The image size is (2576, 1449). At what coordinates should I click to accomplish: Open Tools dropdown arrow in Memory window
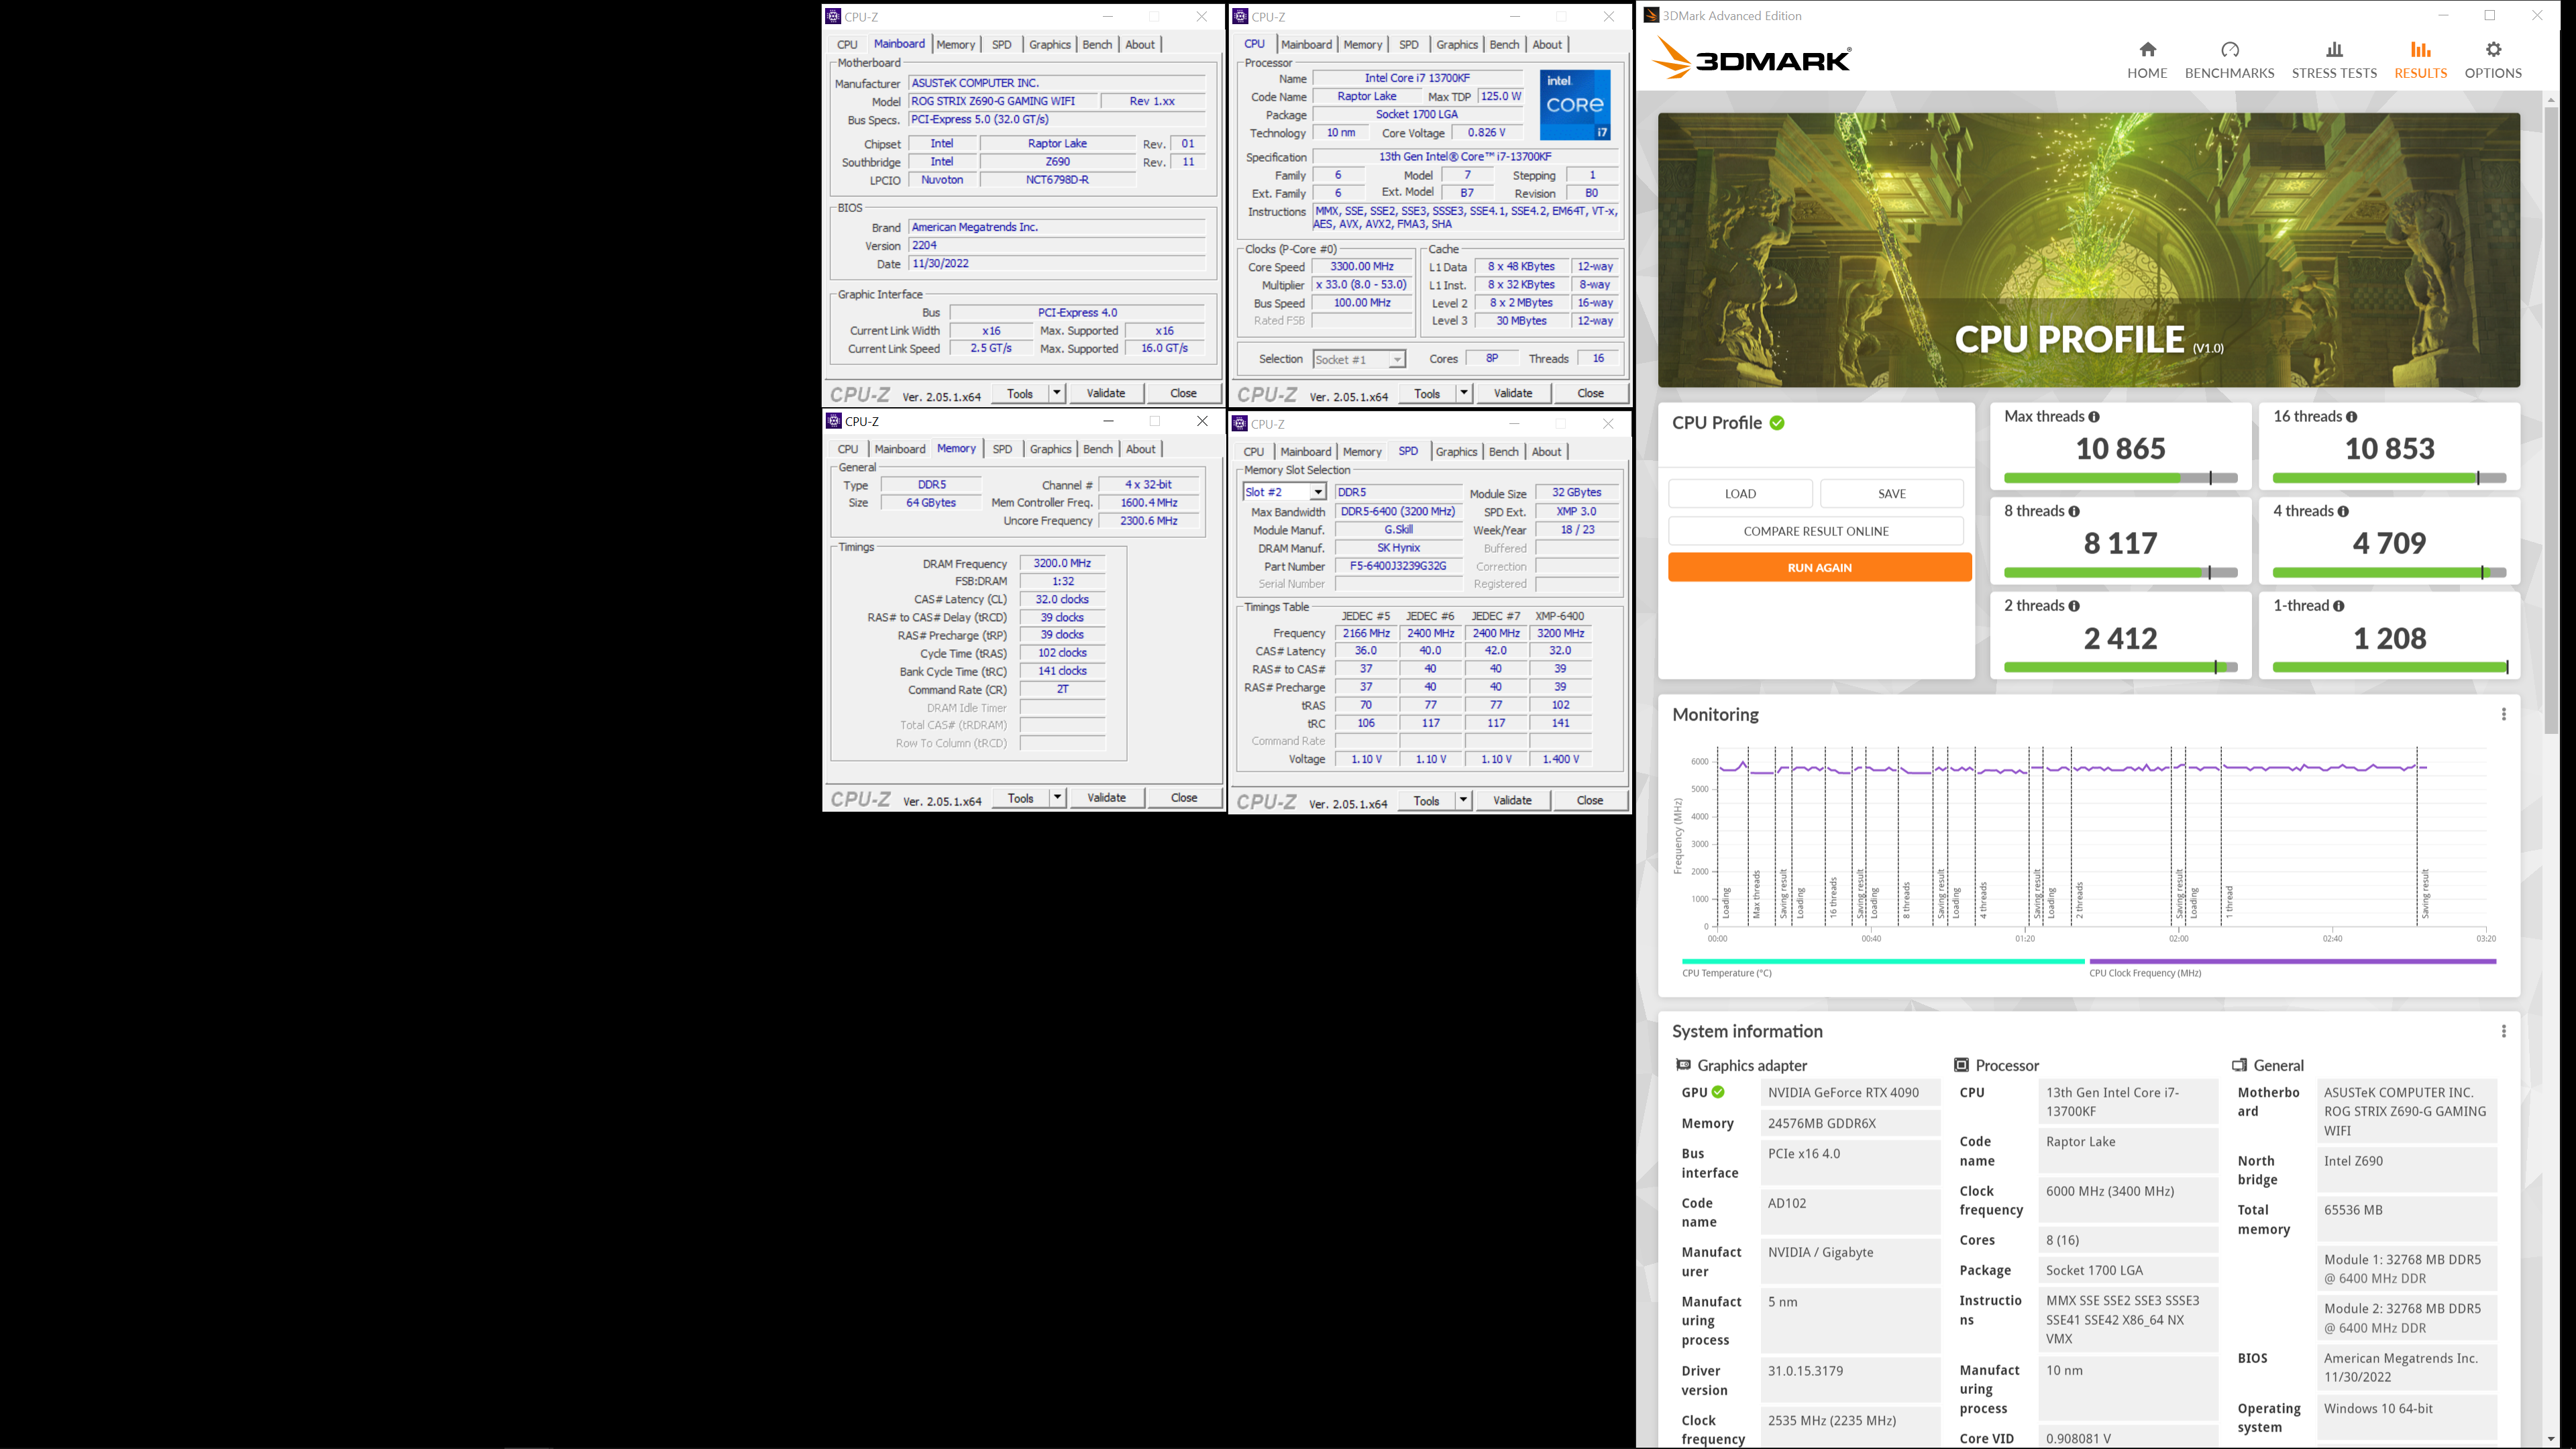[1057, 797]
